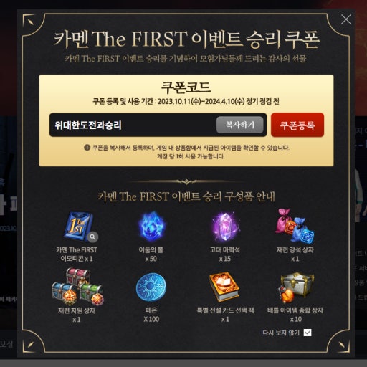Click the 페온 X100 label
The image size is (367, 367).
pyautogui.click(x=151, y=315)
